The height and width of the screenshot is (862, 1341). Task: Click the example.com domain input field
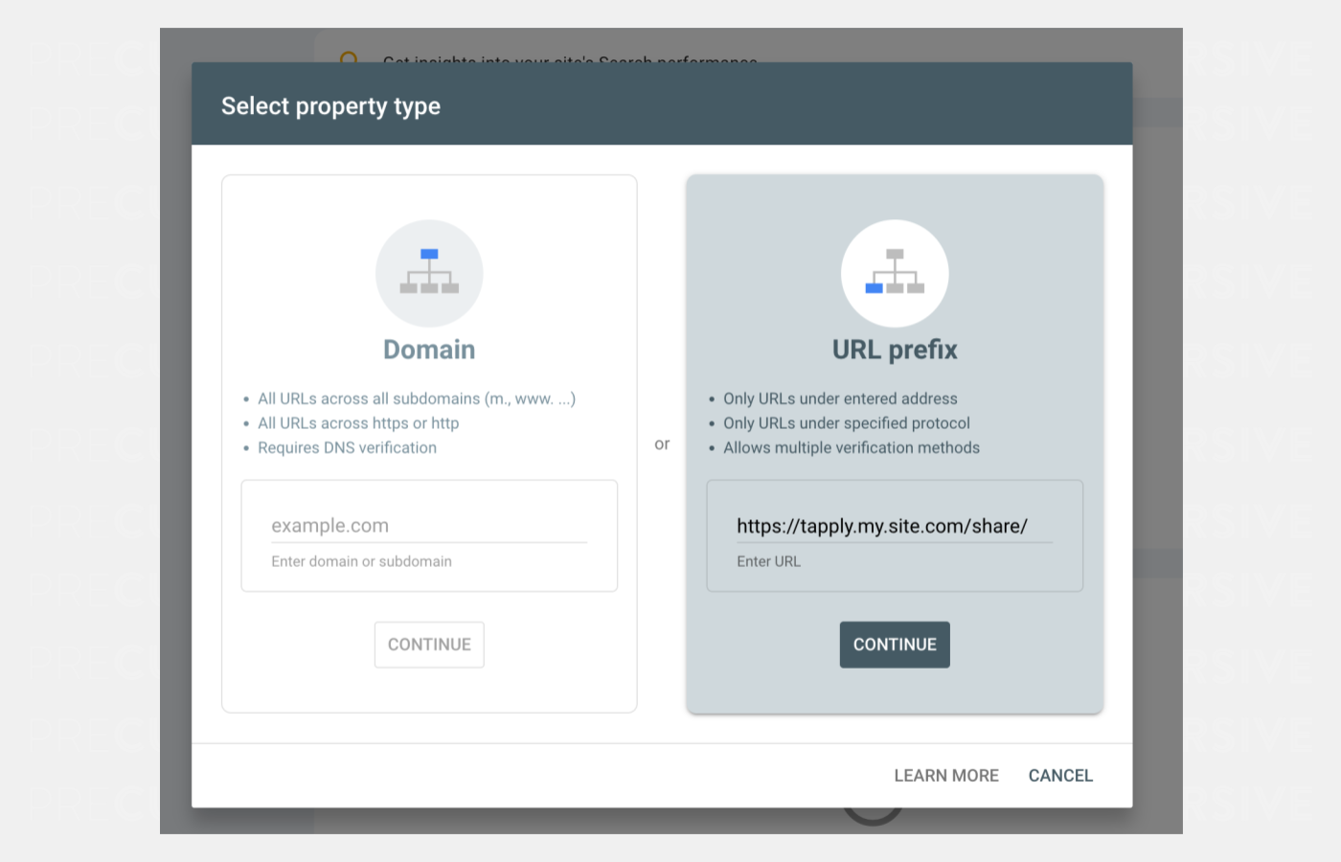pos(429,525)
